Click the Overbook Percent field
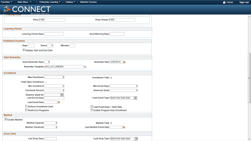 [54, 90]
